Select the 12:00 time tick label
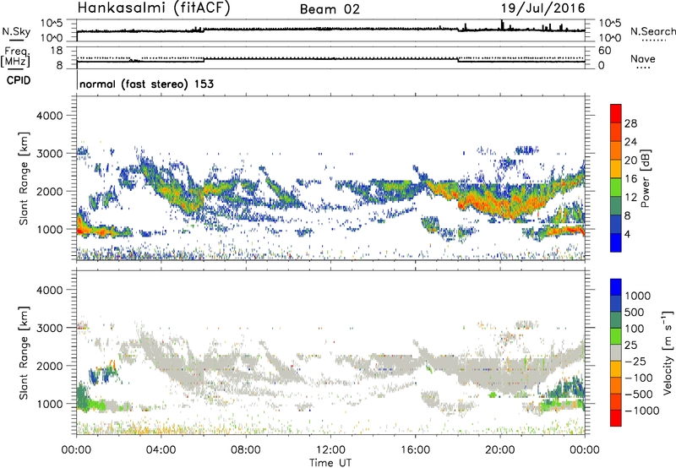 (330, 450)
